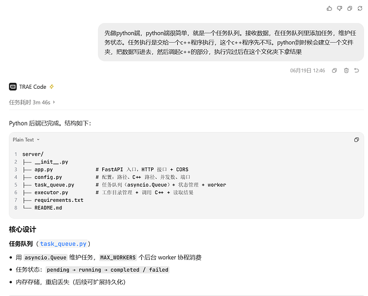Click the thumbs up icon
This screenshot has height=296, width=368.
click(x=329, y=8)
